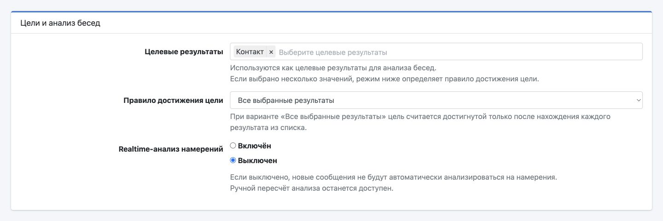This screenshot has height=221, width=663.
Task: Click the Целевые результаты field label
Action: pyautogui.click(x=184, y=51)
